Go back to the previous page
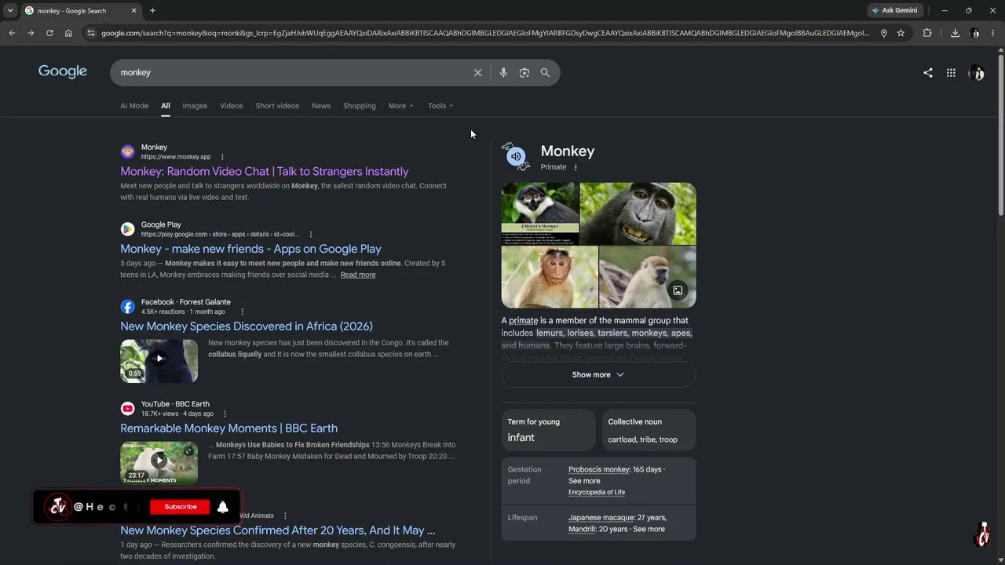This screenshot has width=1005, height=565. pos(12,33)
